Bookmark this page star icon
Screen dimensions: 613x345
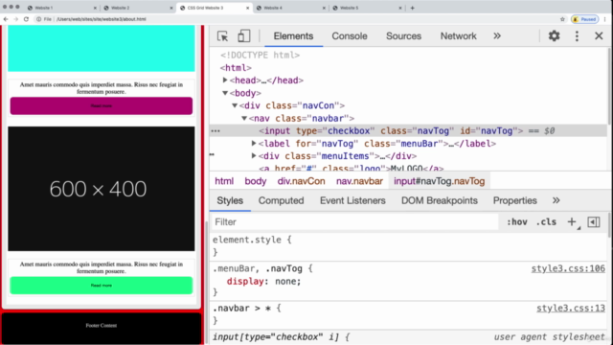point(562,19)
